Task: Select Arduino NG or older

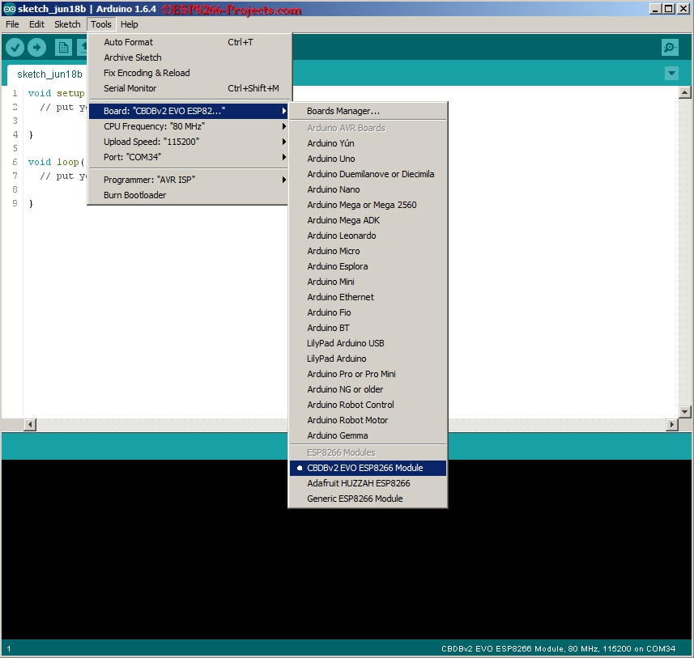Action: coord(368,389)
